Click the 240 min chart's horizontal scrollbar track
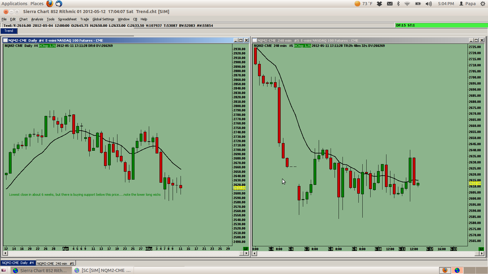Viewport: 488px width, 274px height. tap(368, 253)
